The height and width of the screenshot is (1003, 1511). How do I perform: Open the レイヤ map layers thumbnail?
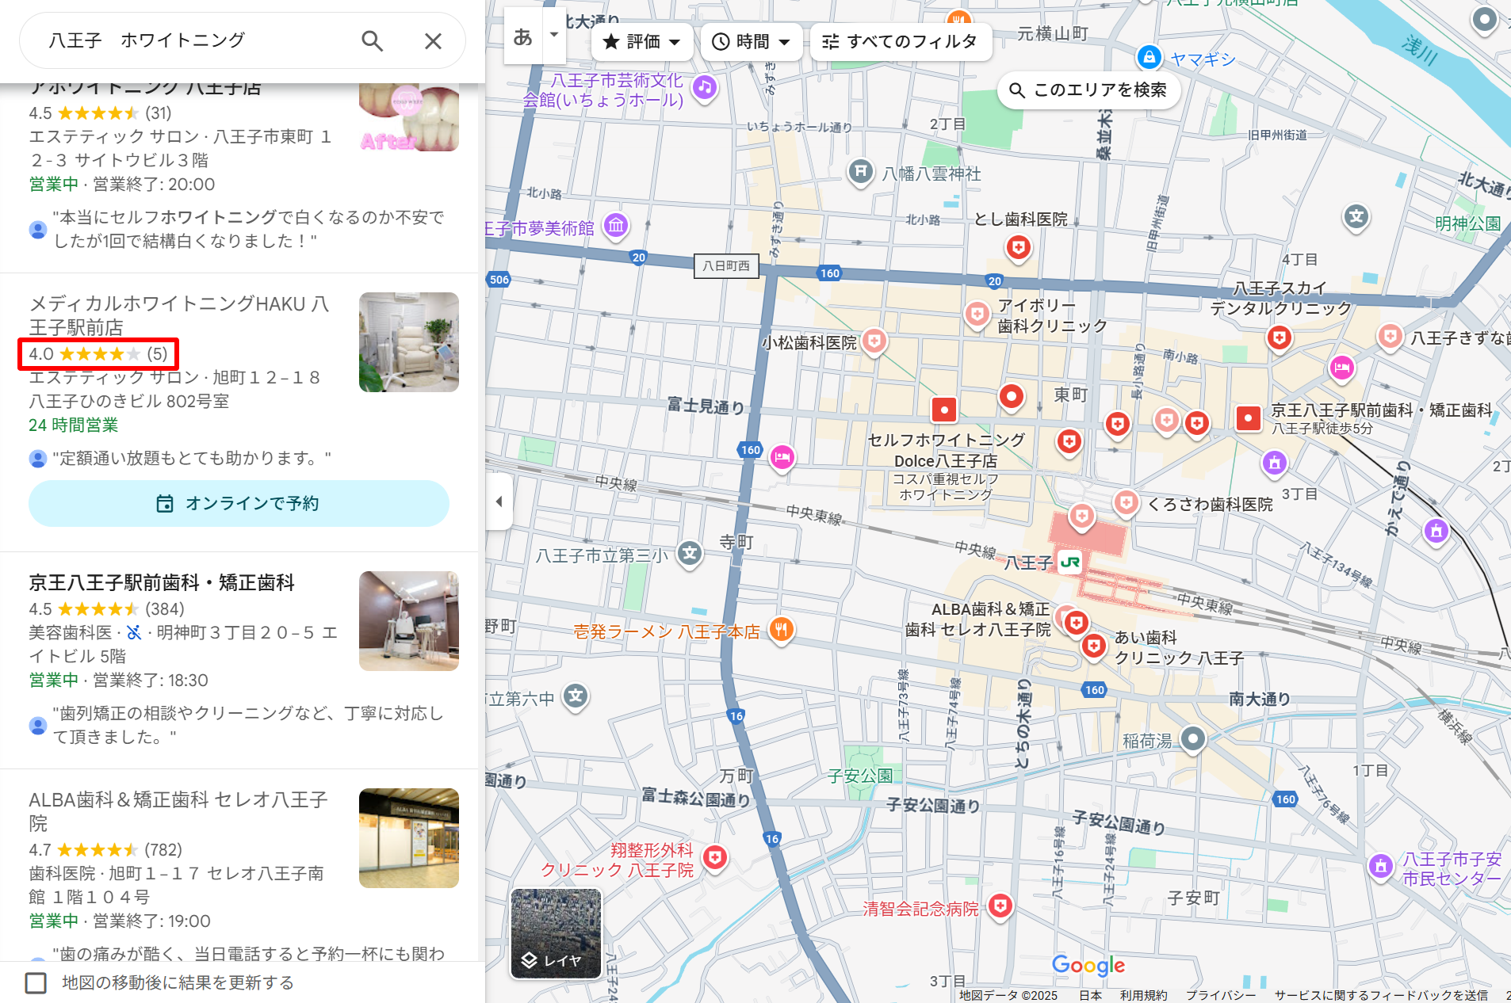[556, 933]
